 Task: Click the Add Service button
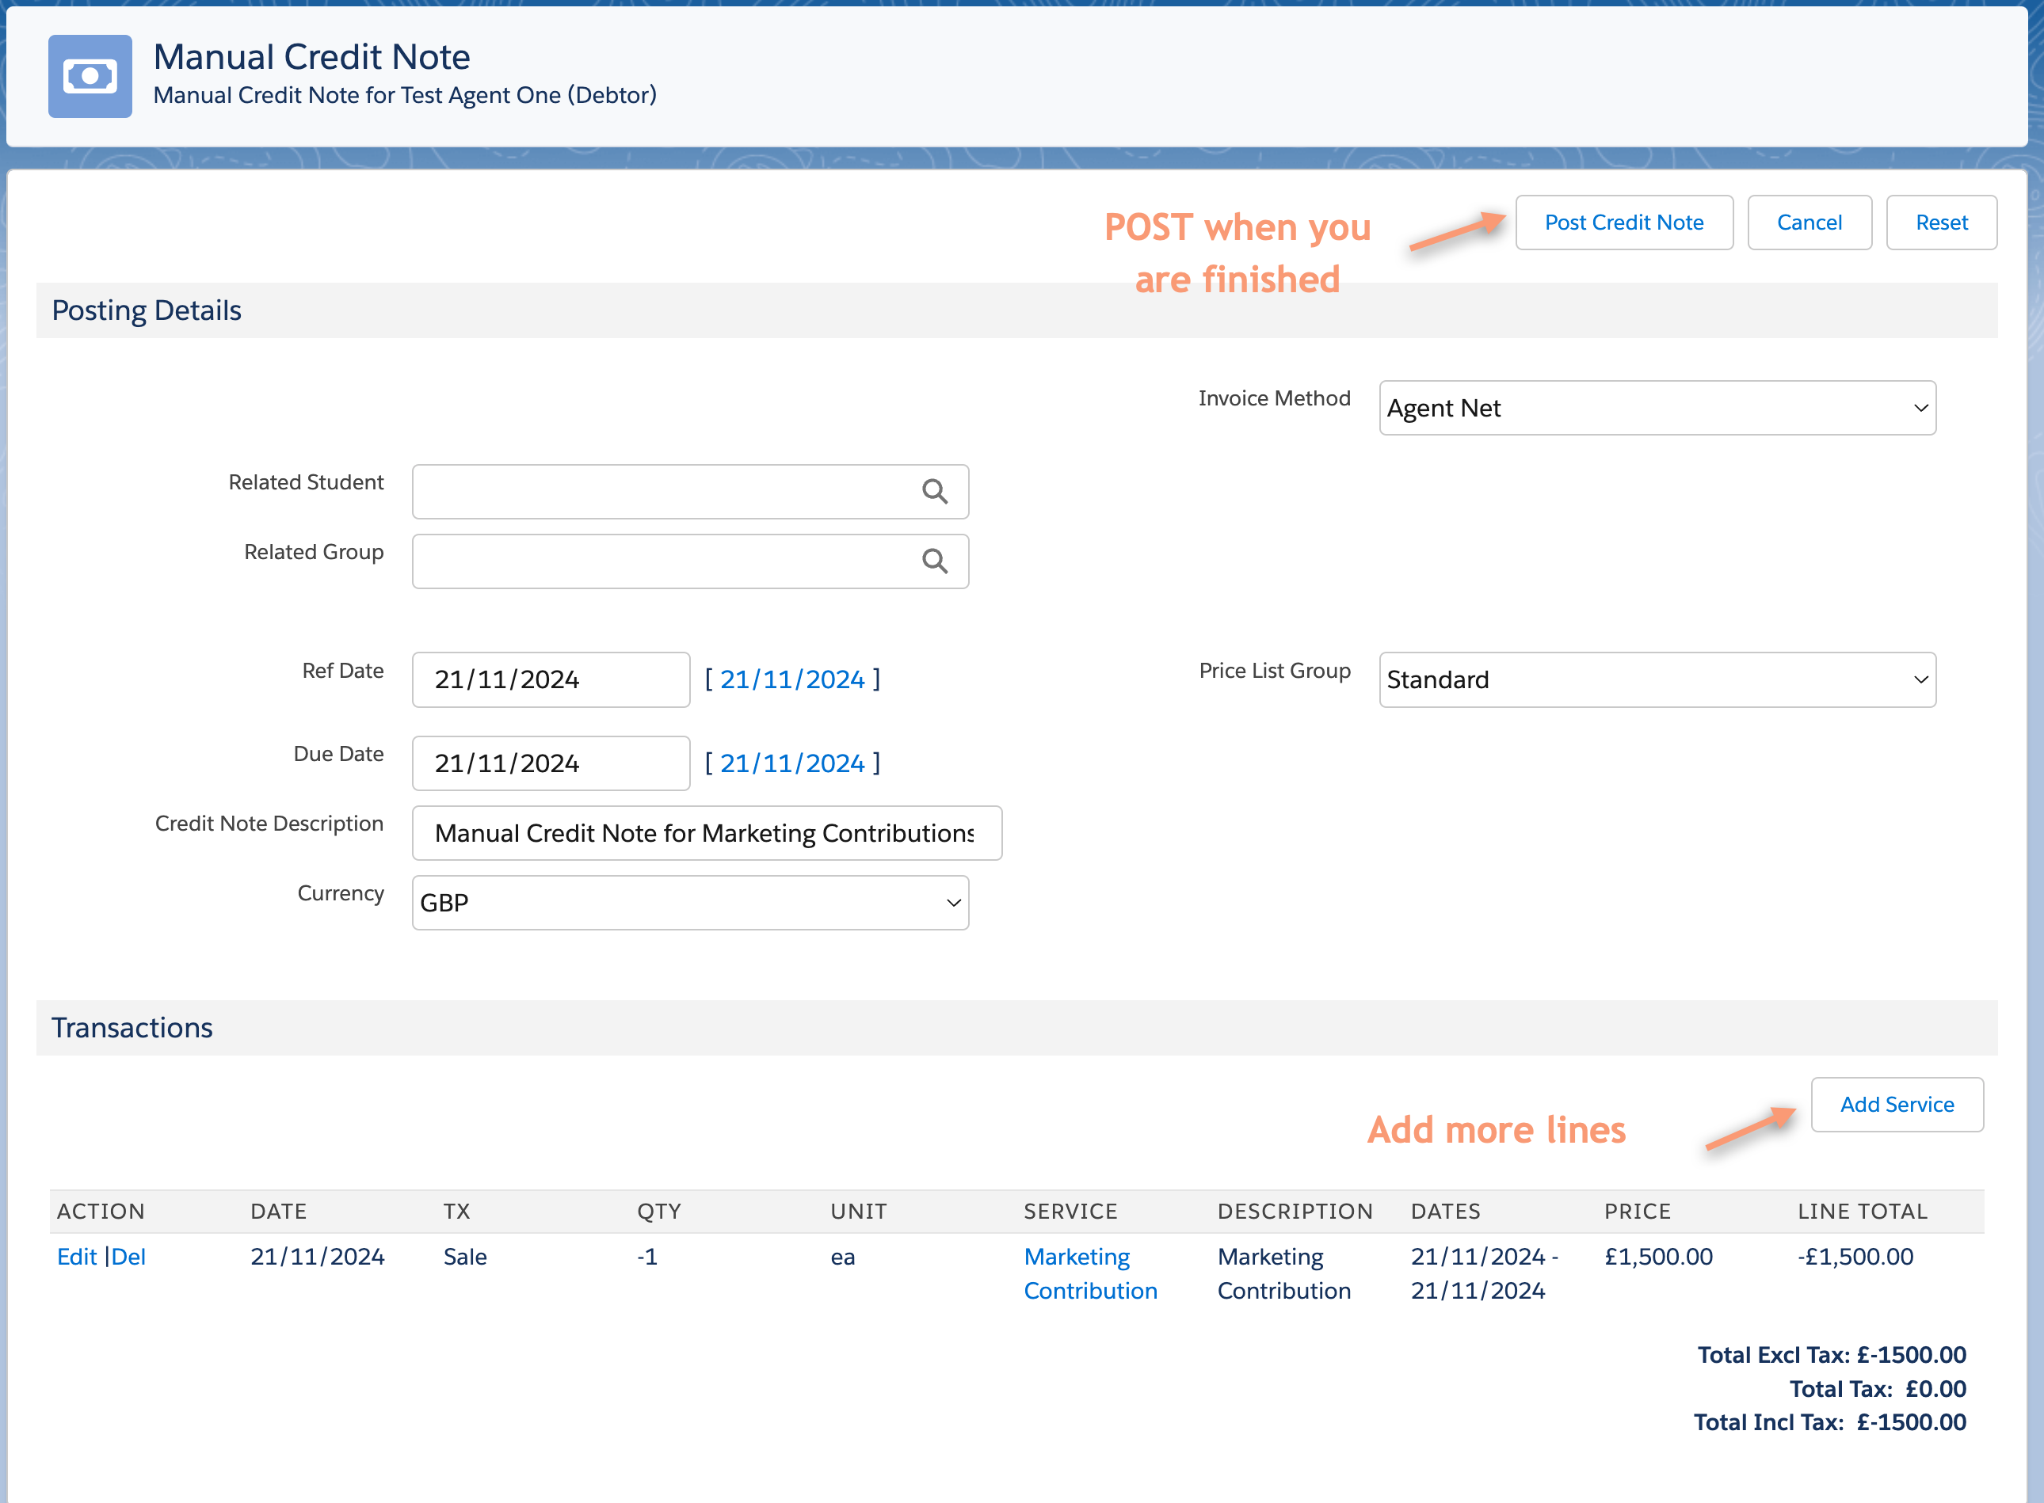click(x=1896, y=1105)
